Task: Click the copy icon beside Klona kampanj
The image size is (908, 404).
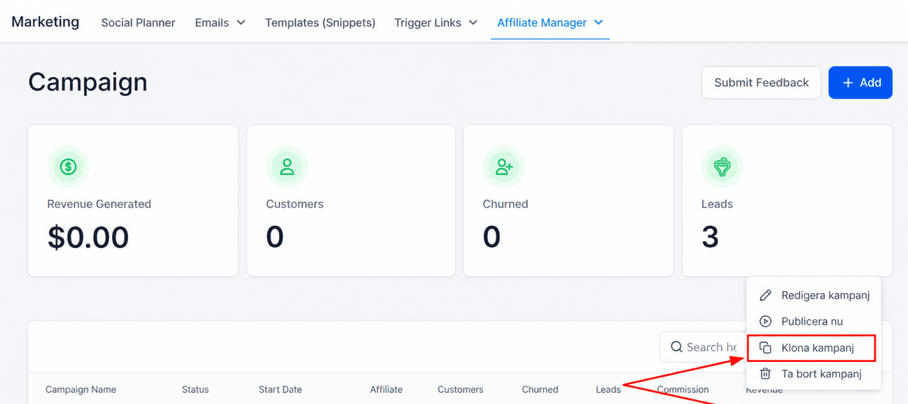Action: [x=765, y=348]
